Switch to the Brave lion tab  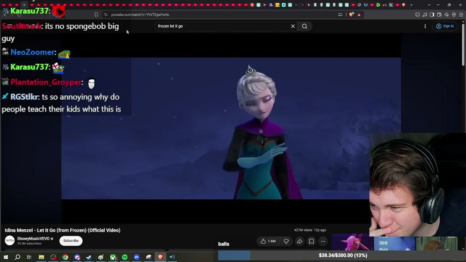403,5
